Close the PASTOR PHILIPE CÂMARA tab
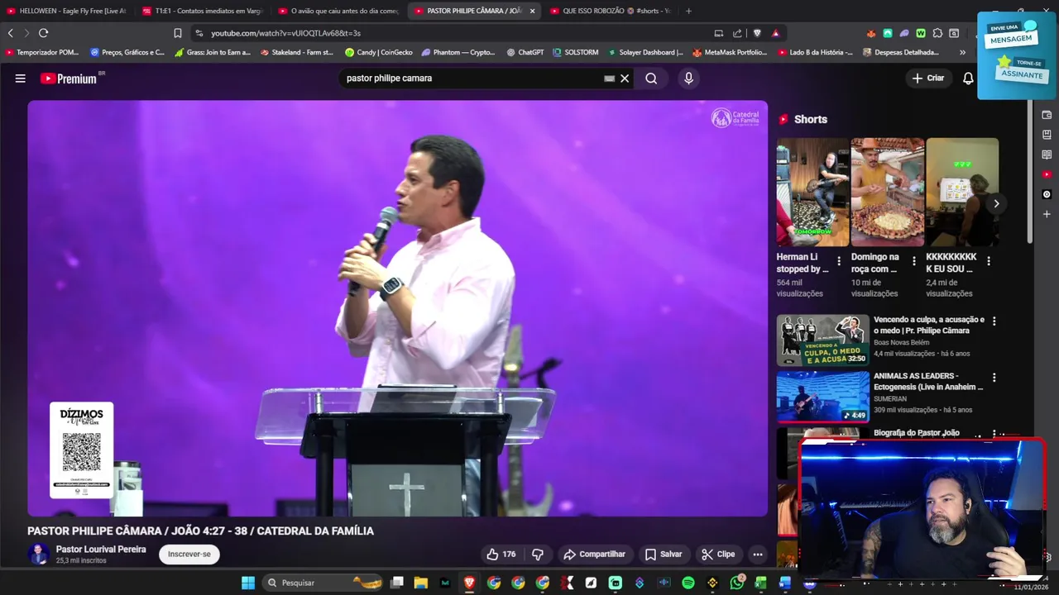 click(532, 11)
